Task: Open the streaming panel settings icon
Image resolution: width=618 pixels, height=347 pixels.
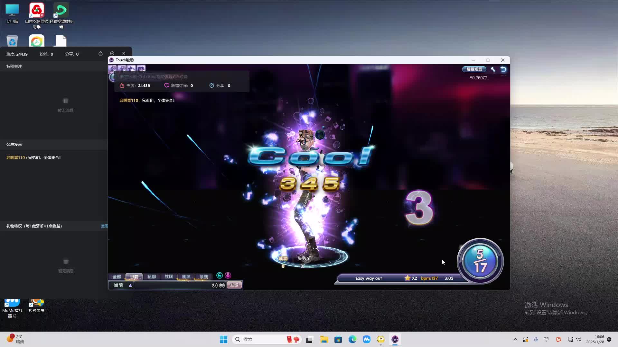Action: (x=112, y=54)
